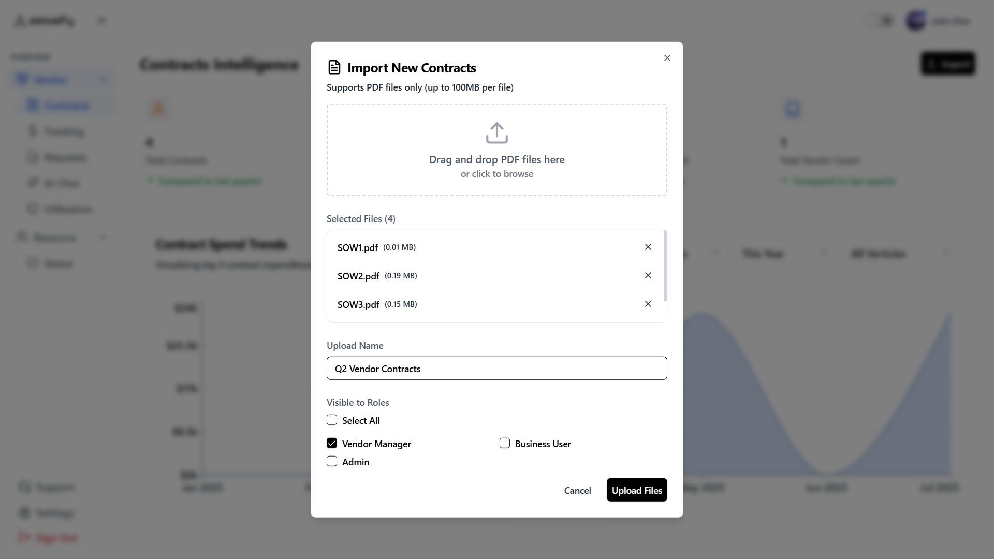Viewport: 994px width, 559px height.
Task: Remove SOW2.pdf from selected files
Action: [648, 275]
